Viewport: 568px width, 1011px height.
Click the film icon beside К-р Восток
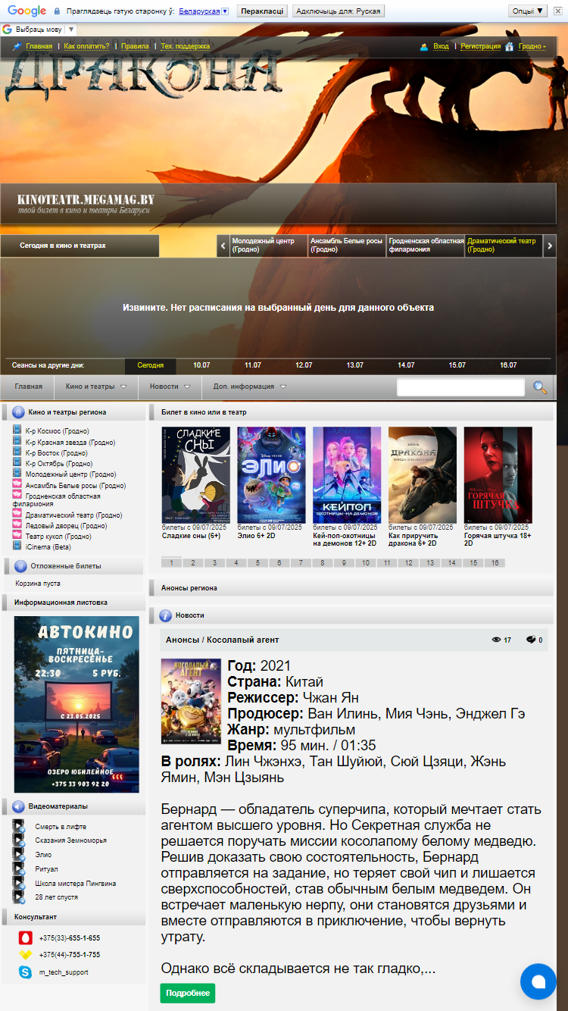[18, 452]
